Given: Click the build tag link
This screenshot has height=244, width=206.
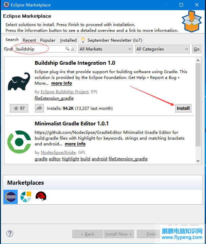Looking at the screenshot, I should (x=86, y=159).
